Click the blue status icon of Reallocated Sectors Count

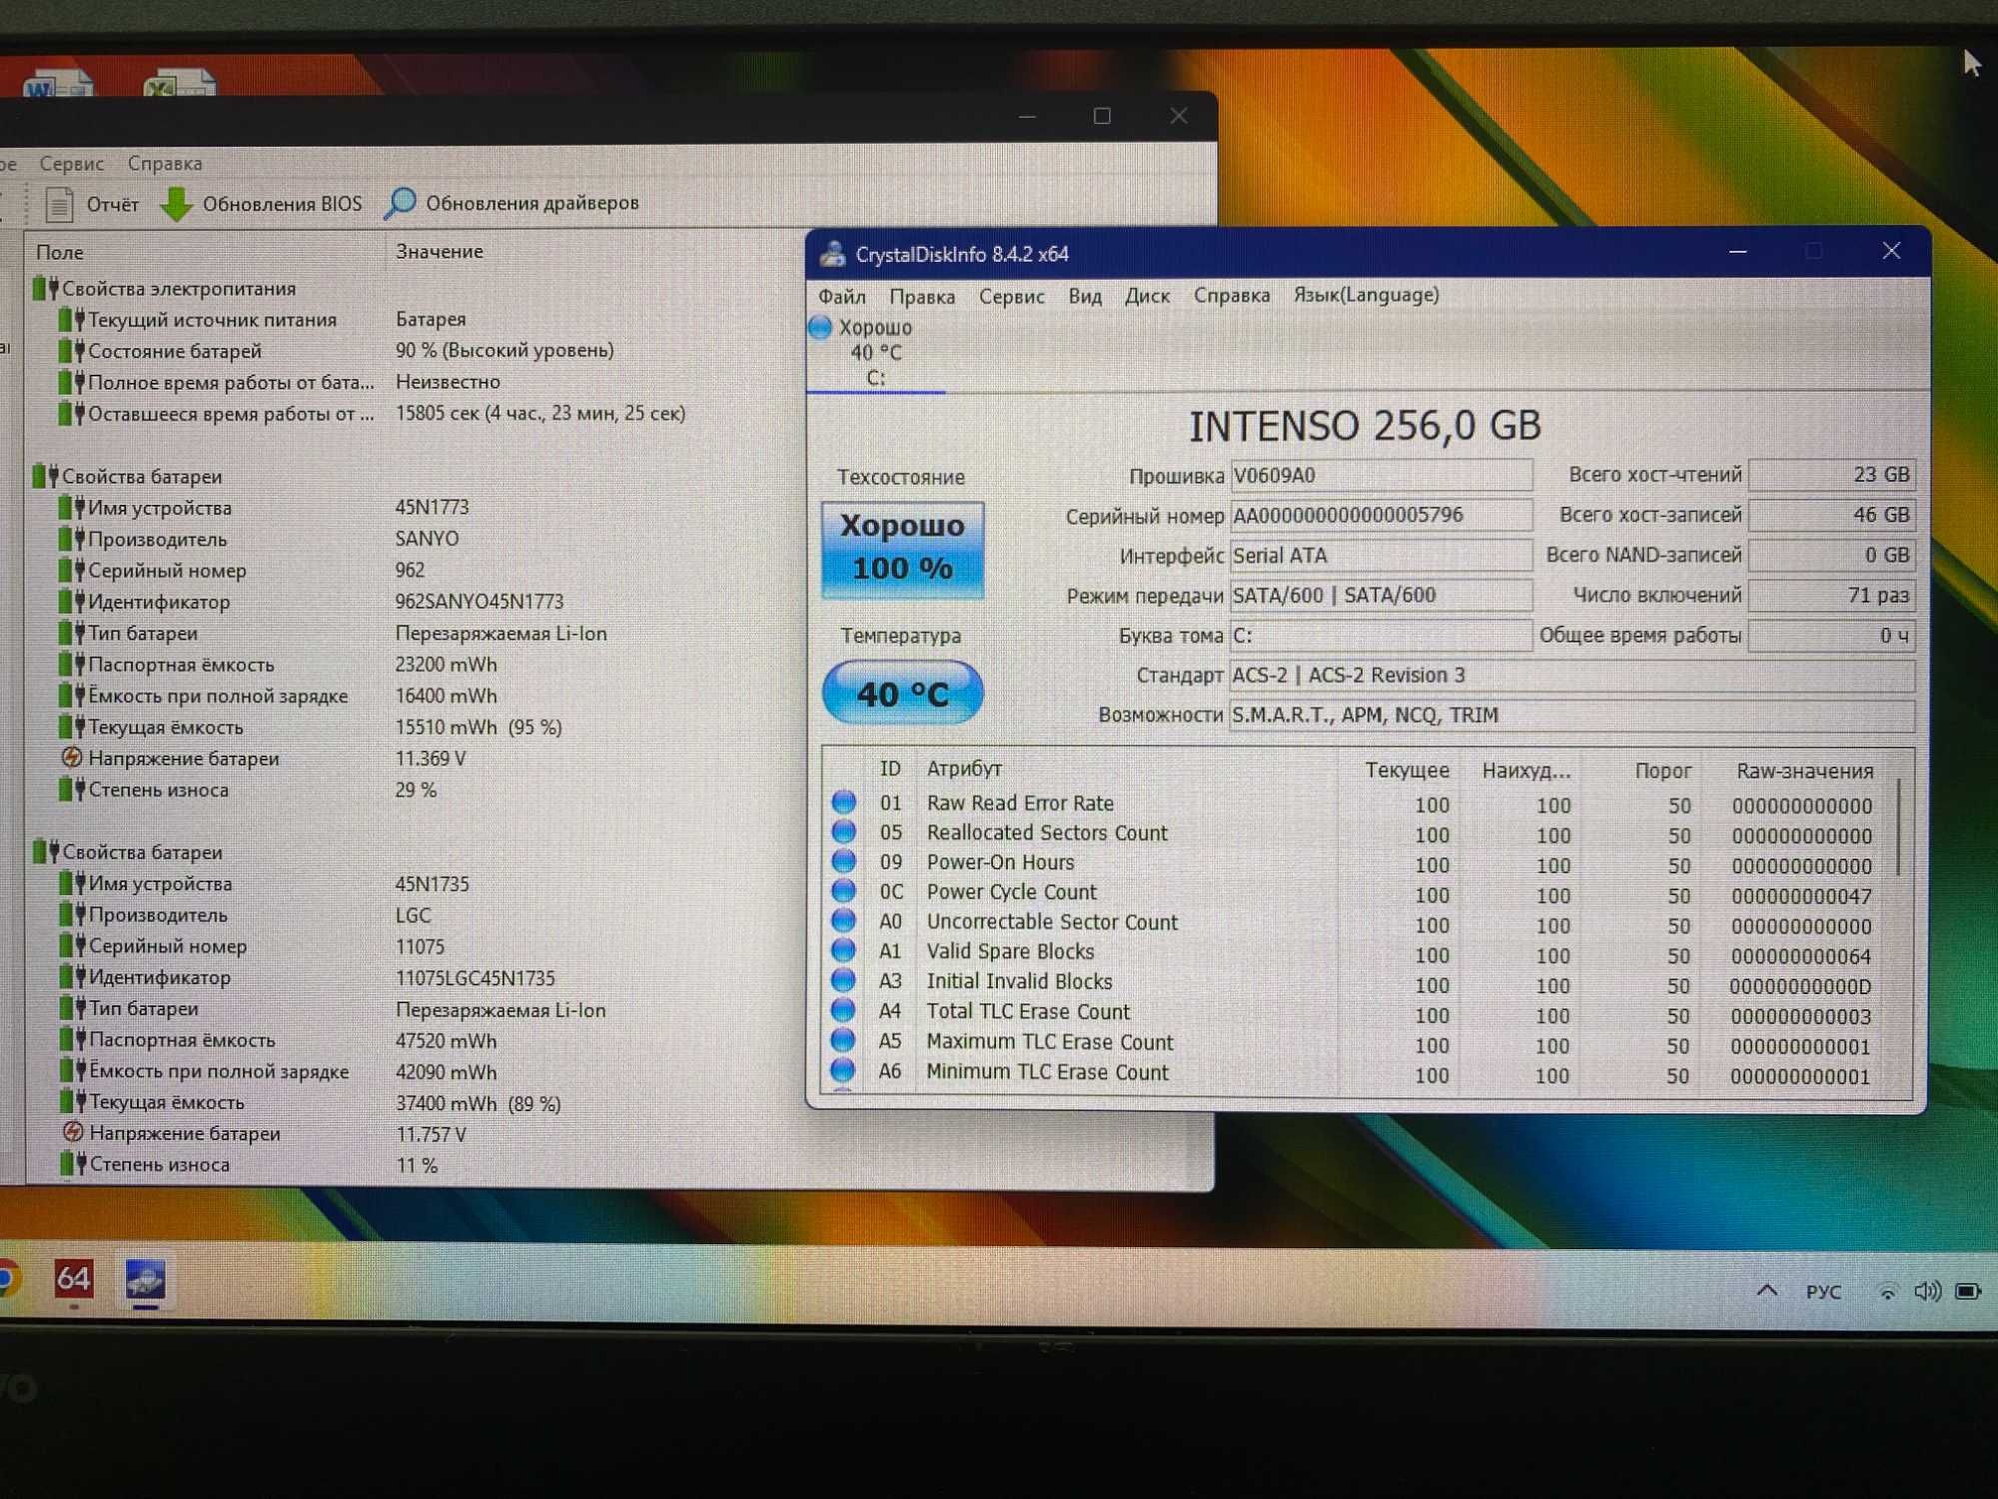pos(844,831)
